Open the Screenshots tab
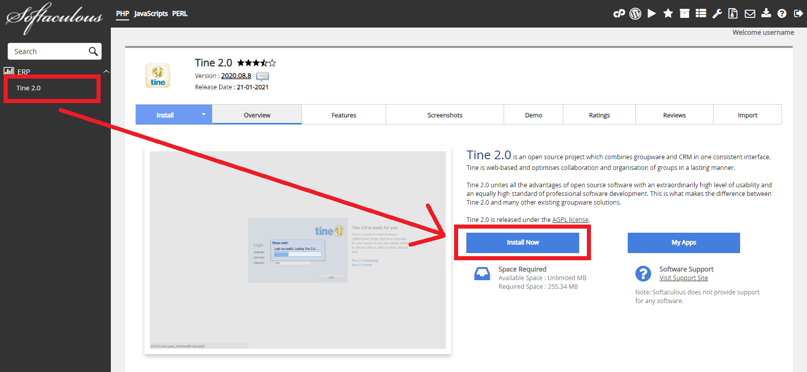The image size is (807, 372). click(445, 115)
